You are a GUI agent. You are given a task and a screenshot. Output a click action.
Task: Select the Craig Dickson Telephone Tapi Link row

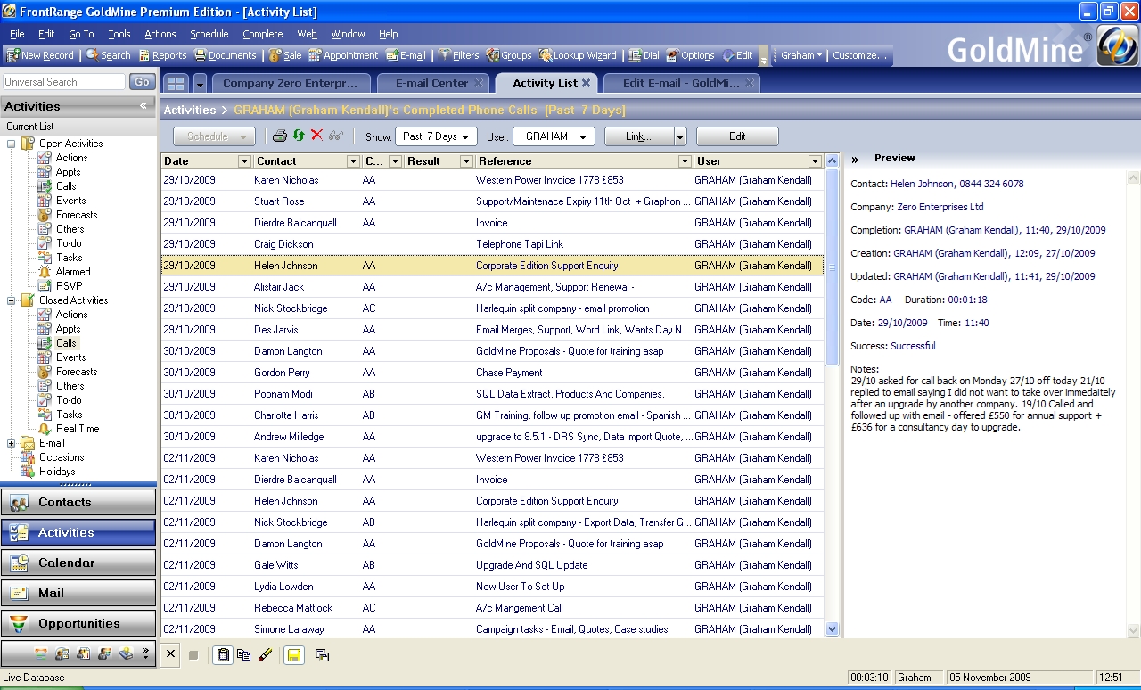pyautogui.click(x=492, y=244)
